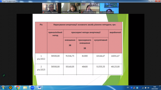Select Лариса Михальчишина video thumbnail
The width and height of the screenshot is (161, 90).
(71, 8)
